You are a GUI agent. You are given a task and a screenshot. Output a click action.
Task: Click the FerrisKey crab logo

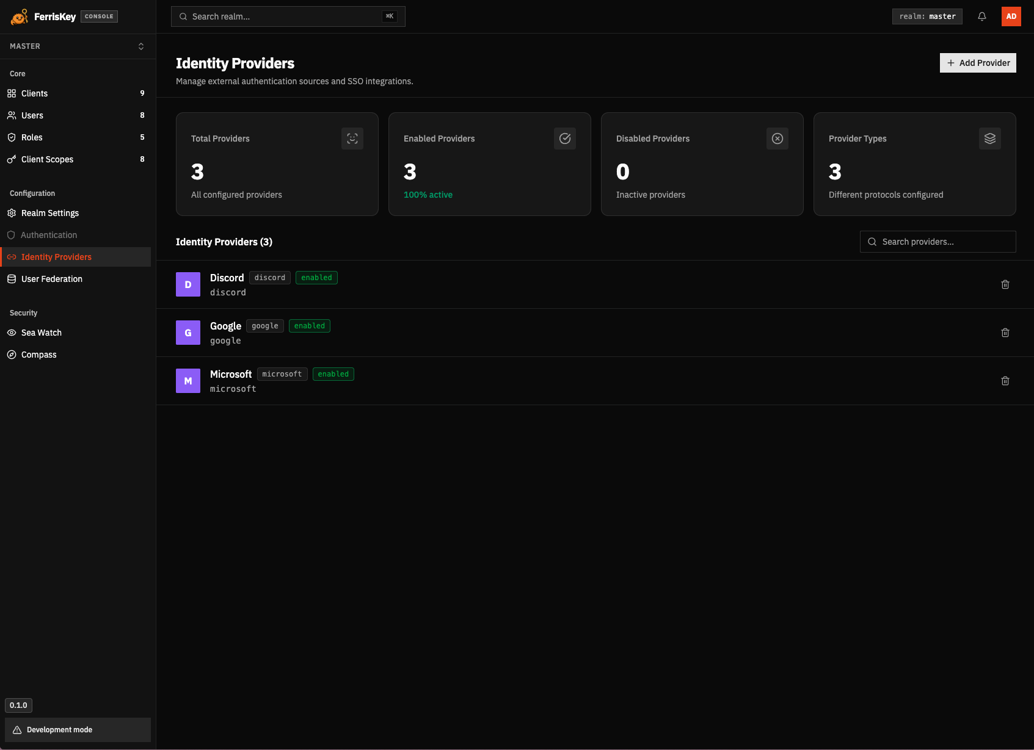click(x=19, y=16)
